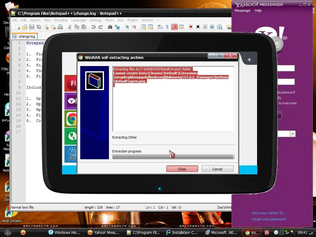Click Playback macro icon in Notepad++
Viewport: 316px width, 237px height.
coord(205,27)
